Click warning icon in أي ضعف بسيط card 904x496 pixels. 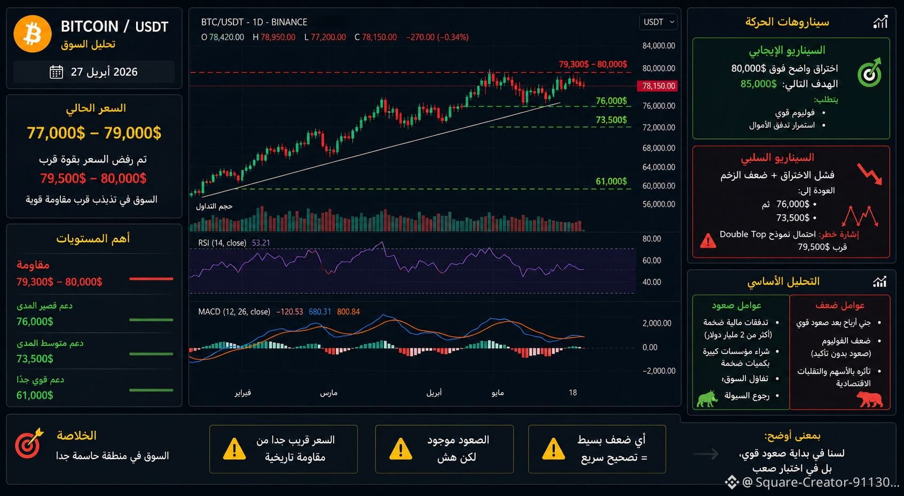553,449
